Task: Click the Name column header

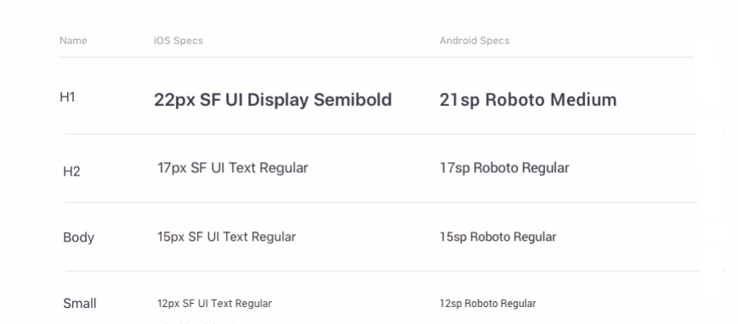Action: tap(73, 41)
